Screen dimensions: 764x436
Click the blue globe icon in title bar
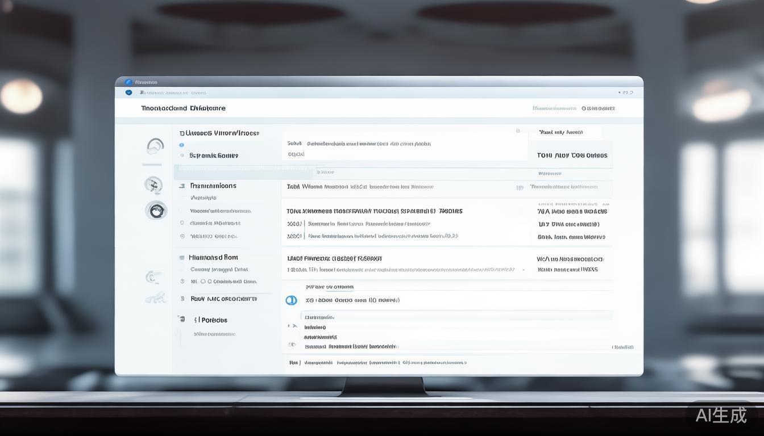click(128, 82)
